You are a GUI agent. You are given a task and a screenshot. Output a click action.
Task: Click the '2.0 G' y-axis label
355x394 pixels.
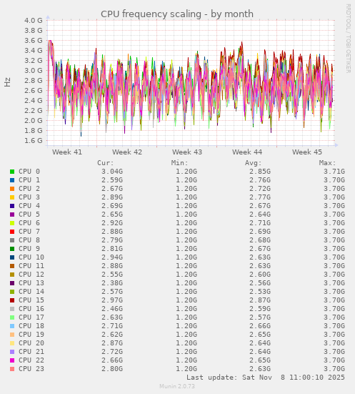(x=34, y=121)
